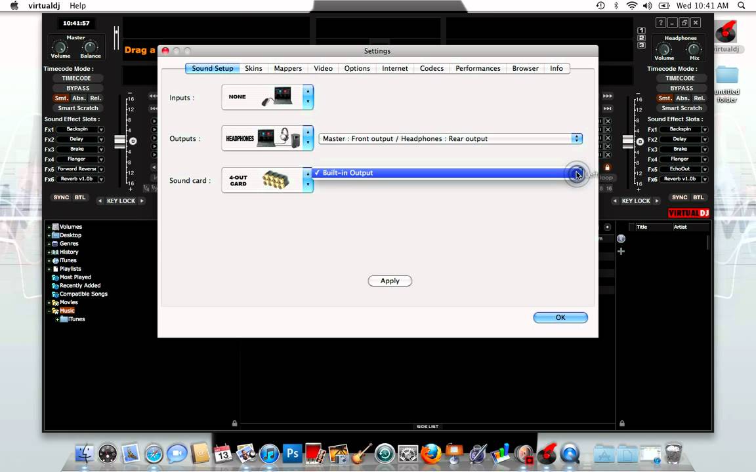Click the Master Volume knob
756x472 pixels.
(60, 47)
